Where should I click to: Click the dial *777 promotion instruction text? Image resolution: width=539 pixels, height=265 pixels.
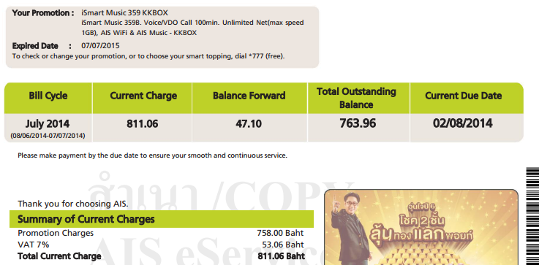tap(148, 56)
